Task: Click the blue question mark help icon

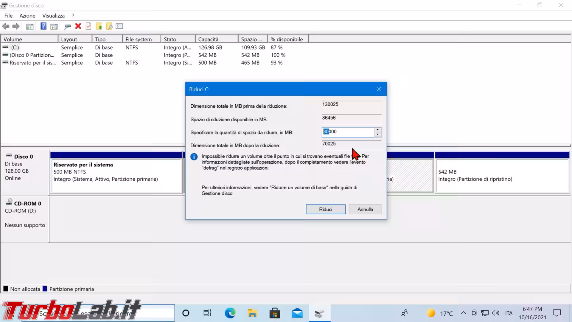Action: 43,26
